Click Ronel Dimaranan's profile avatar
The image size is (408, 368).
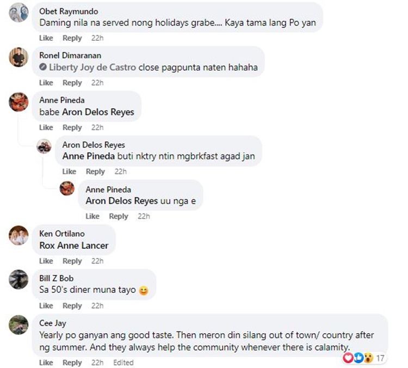pos(18,57)
